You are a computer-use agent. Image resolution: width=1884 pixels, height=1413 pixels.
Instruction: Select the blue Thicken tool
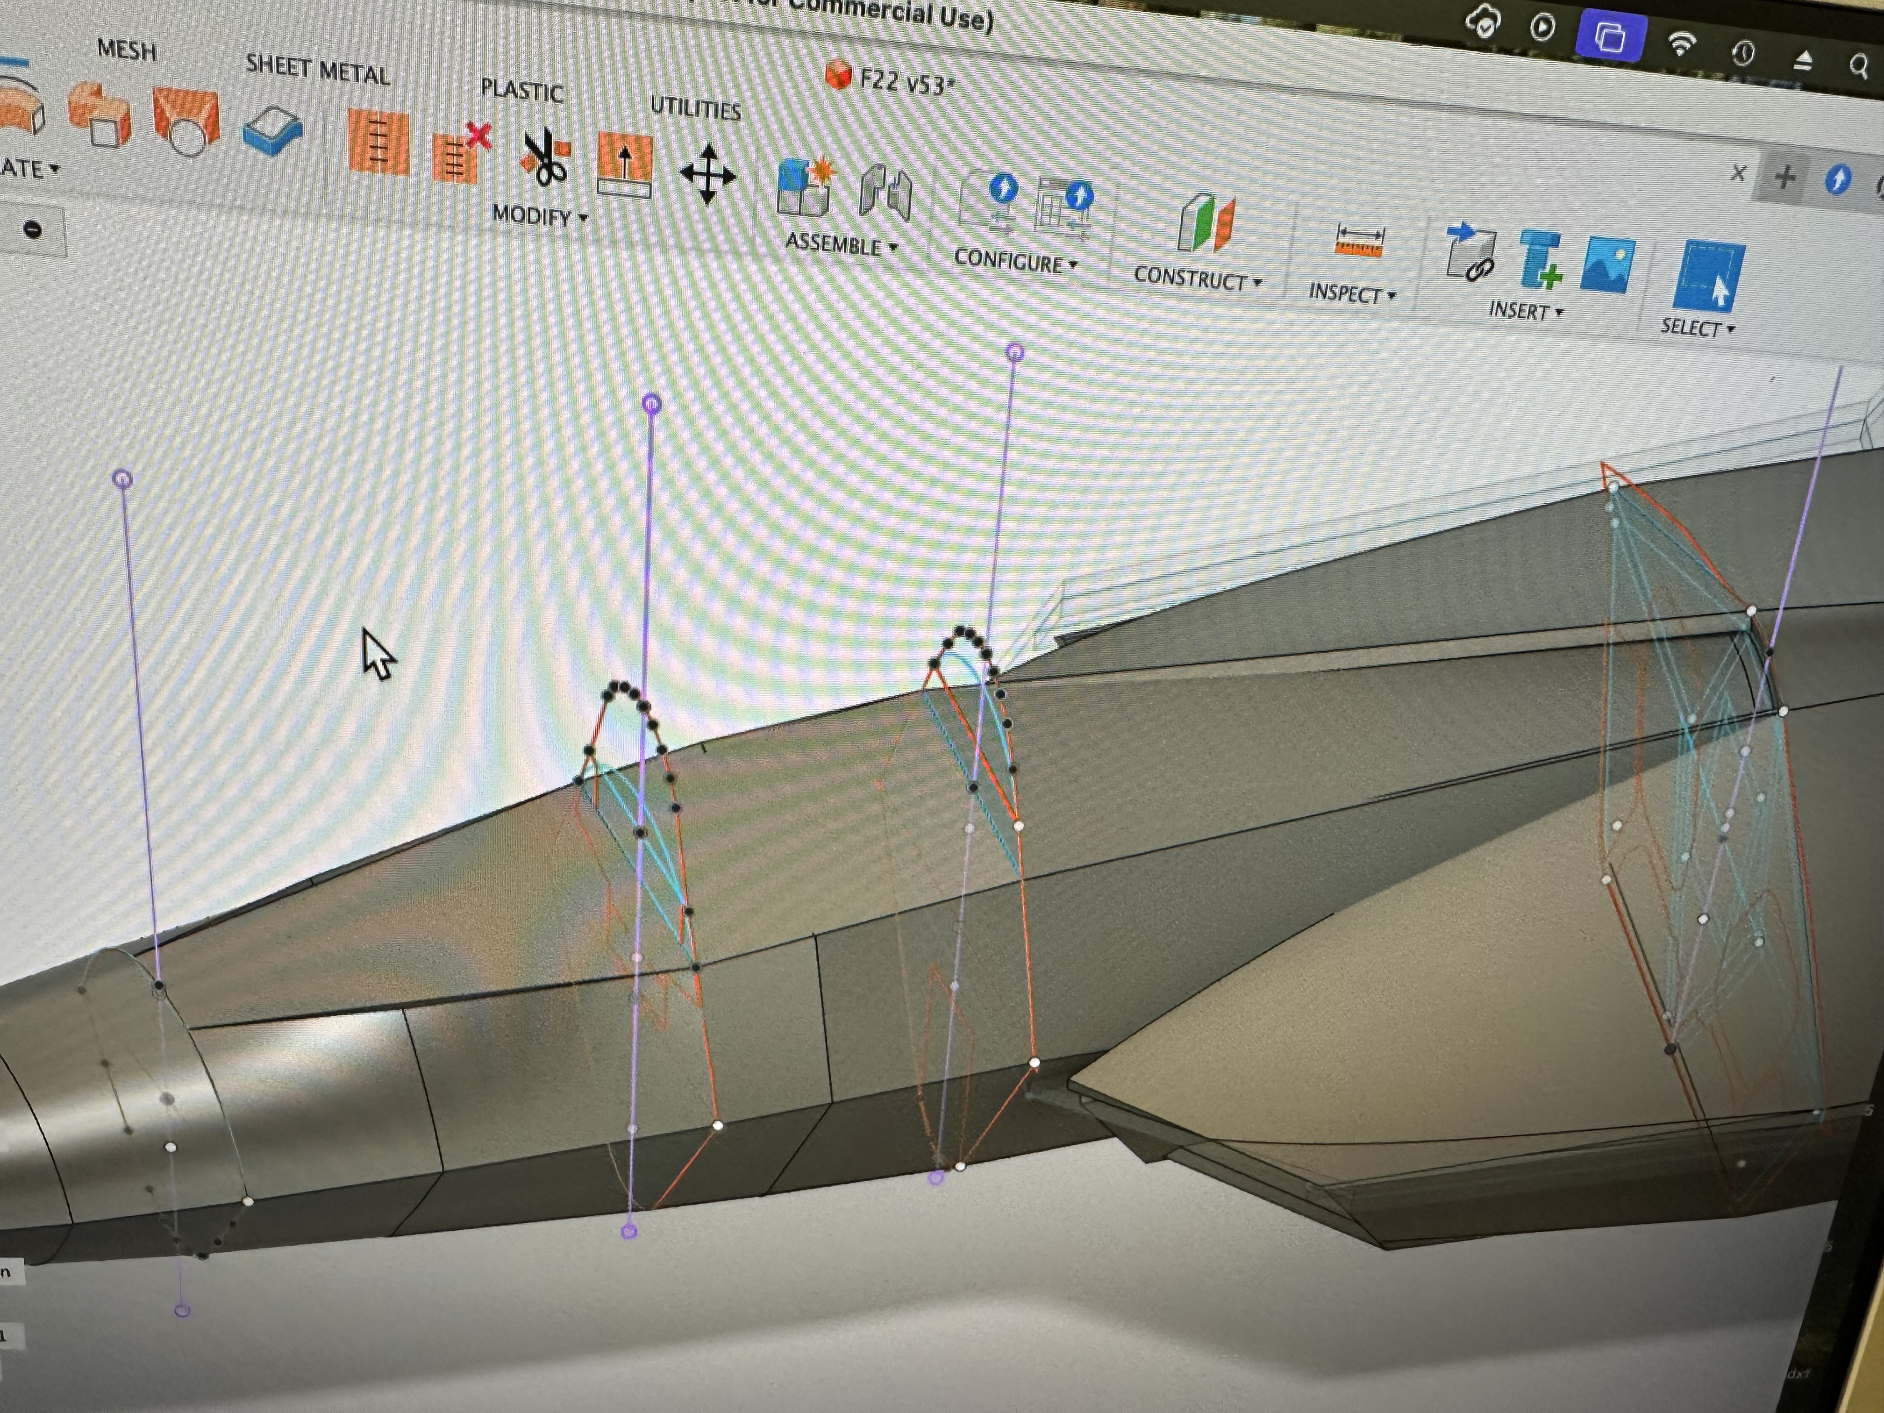(272, 131)
